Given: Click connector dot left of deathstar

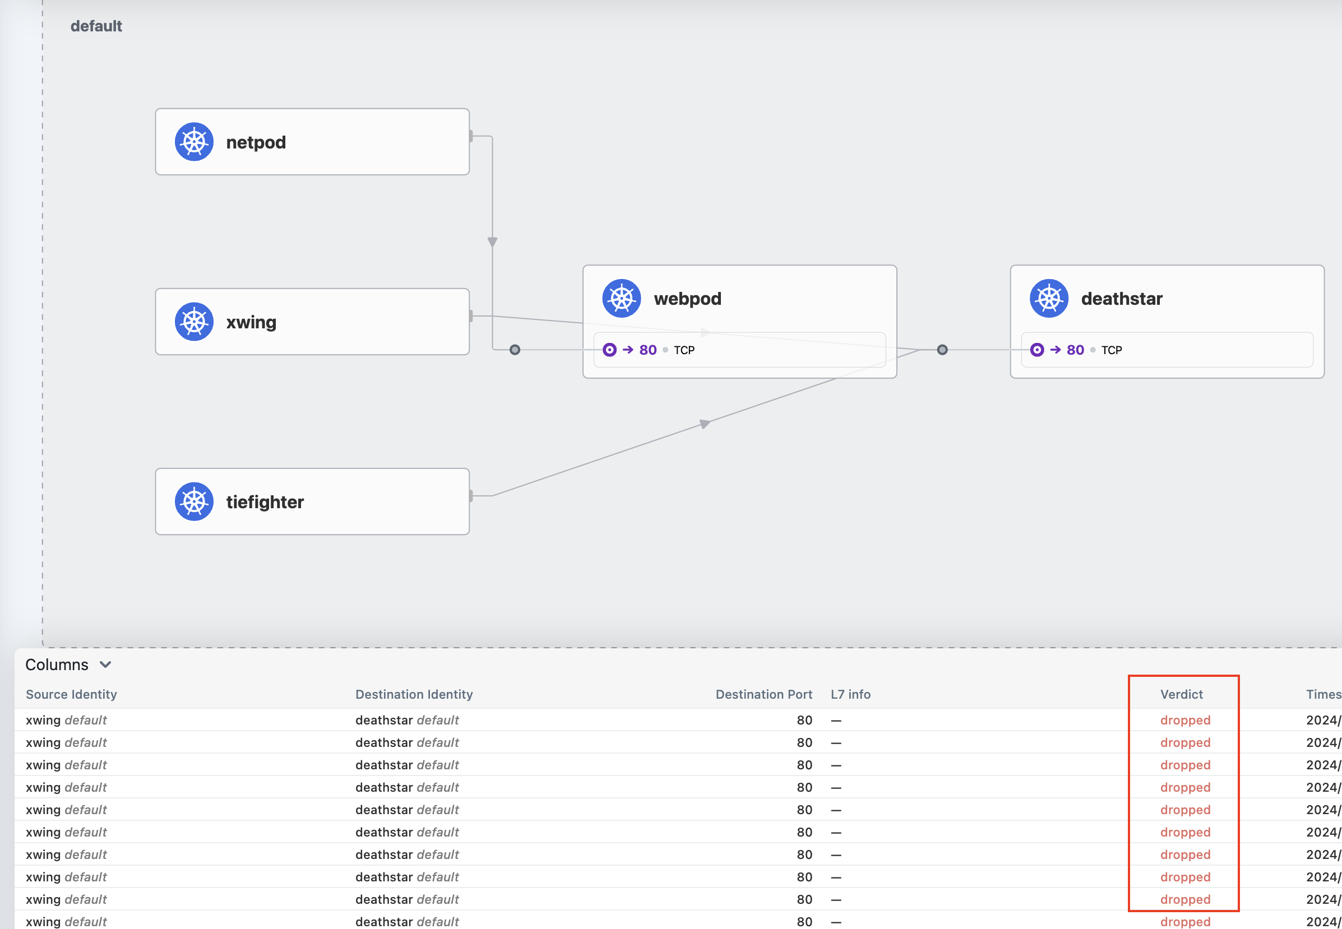Looking at the screenshot, I should (942, 350).
